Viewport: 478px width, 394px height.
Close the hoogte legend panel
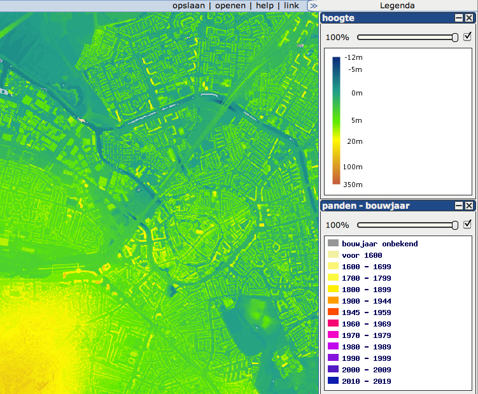469,18
